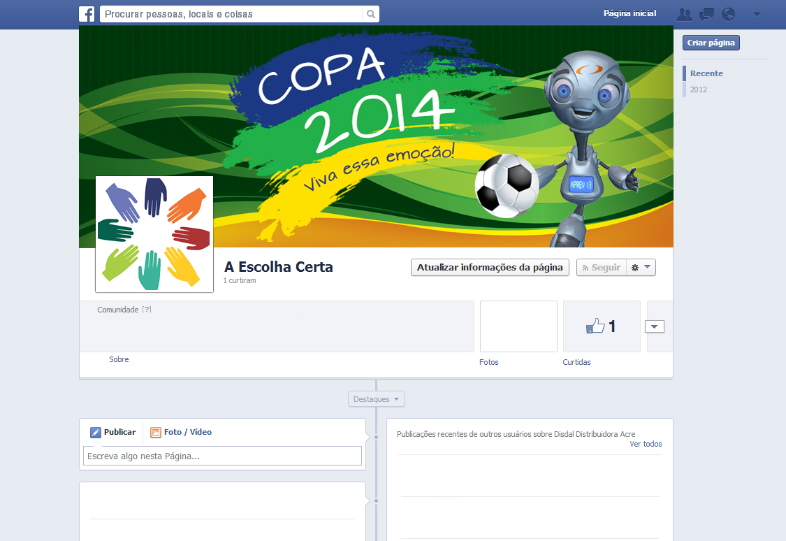Open the Copa 2014 cover photo
The image size is (786, 541).
(376, 136)
